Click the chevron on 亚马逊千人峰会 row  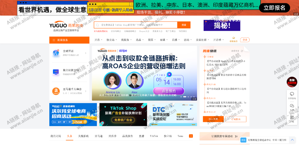click(86, 91)
